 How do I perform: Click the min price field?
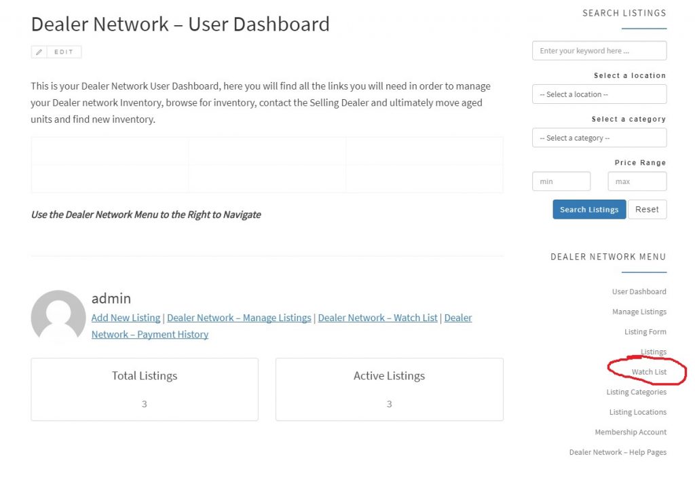point(561,181)
